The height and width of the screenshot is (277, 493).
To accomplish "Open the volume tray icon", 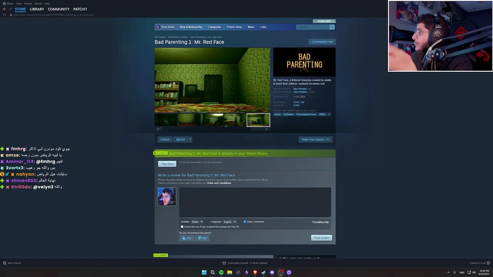I will click(474, 272).
